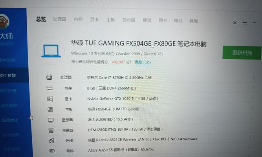Click the Ludashi mascot avatar
The width and height of the screenshot is (262, 157).
pyautogui.click(x=4, y=21)
